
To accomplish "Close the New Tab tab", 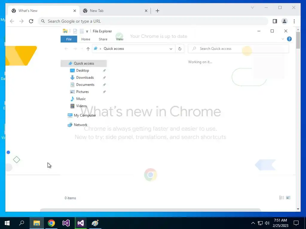I will tap(146, 11).
